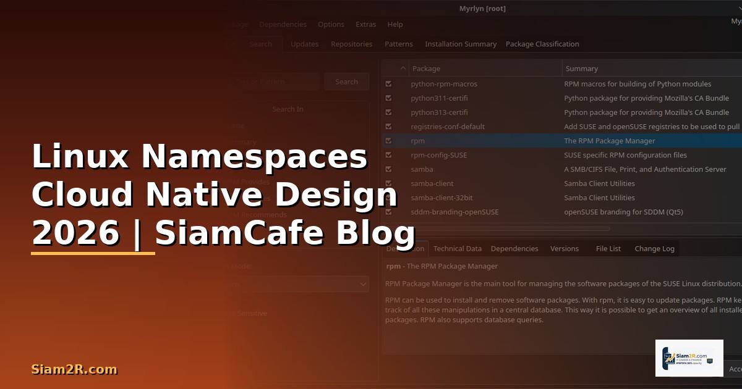Select the sddm-branding-openSUSE package name
This screenshot has height=389, width=742.
pos(454,212)
